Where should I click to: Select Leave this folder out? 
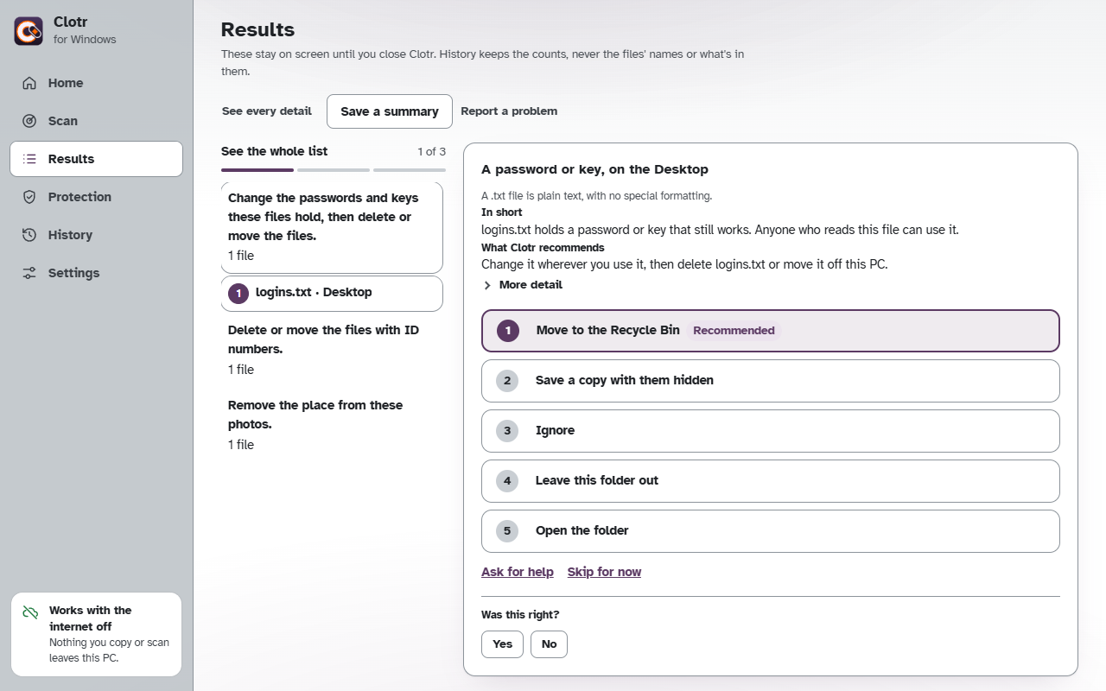click(771, 481)
